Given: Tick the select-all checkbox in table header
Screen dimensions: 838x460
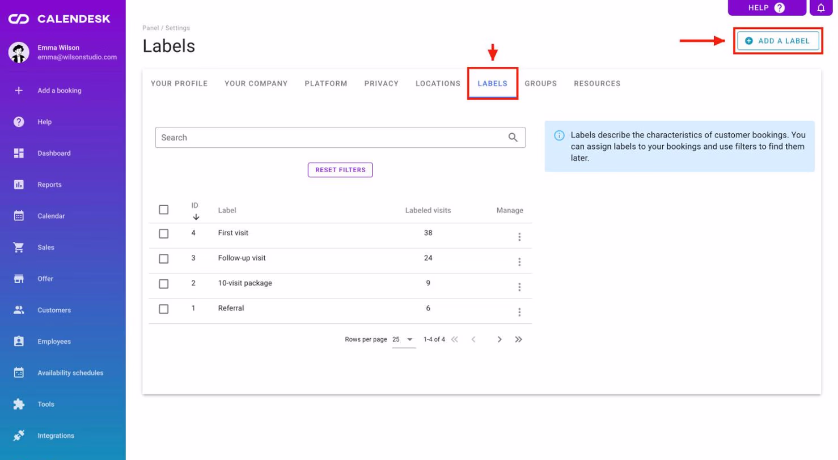Looking at the screenshot, I should (164, 210).
